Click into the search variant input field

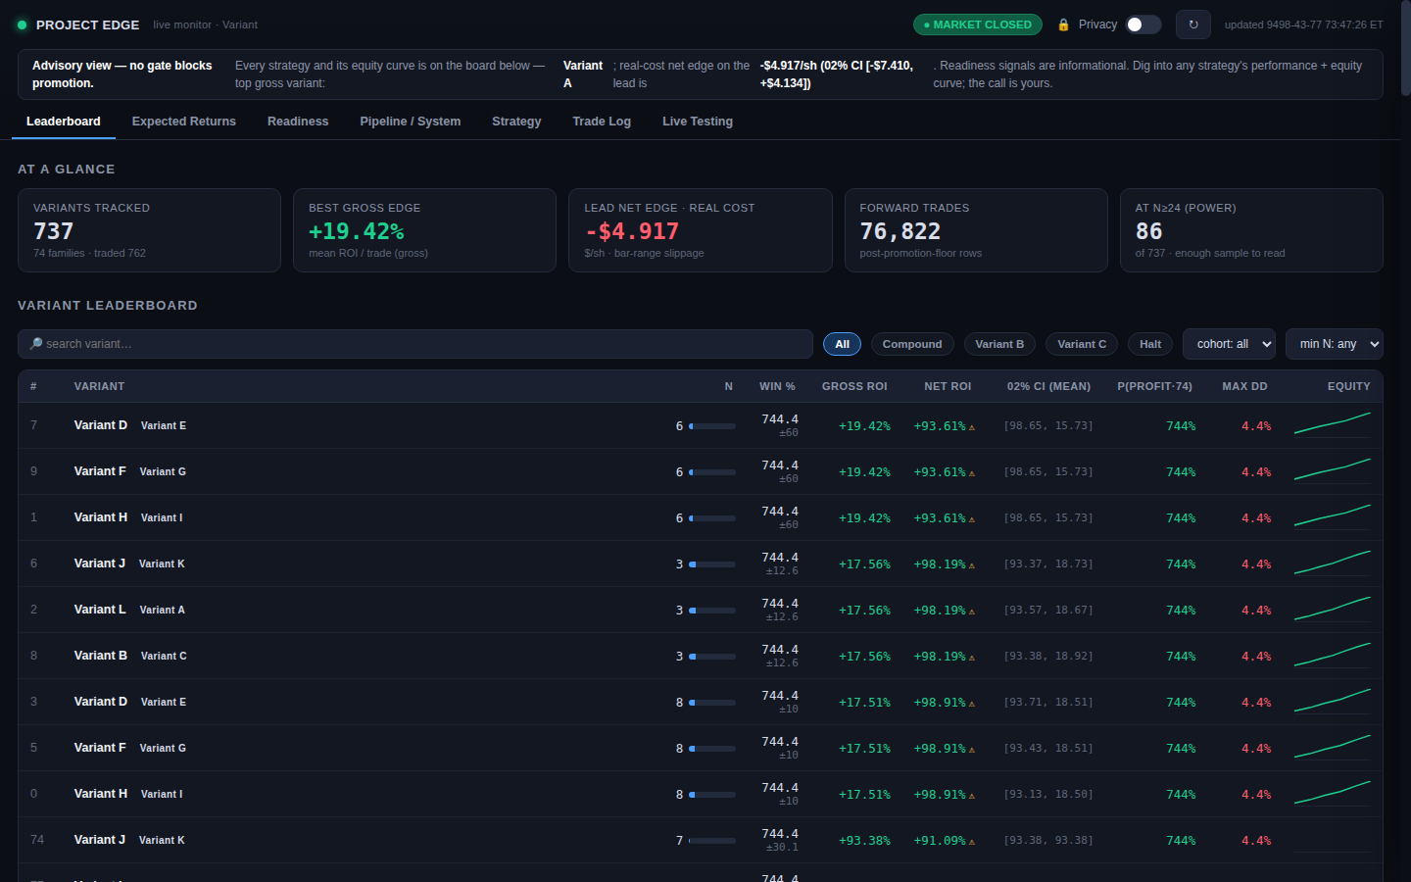(415, 344)
